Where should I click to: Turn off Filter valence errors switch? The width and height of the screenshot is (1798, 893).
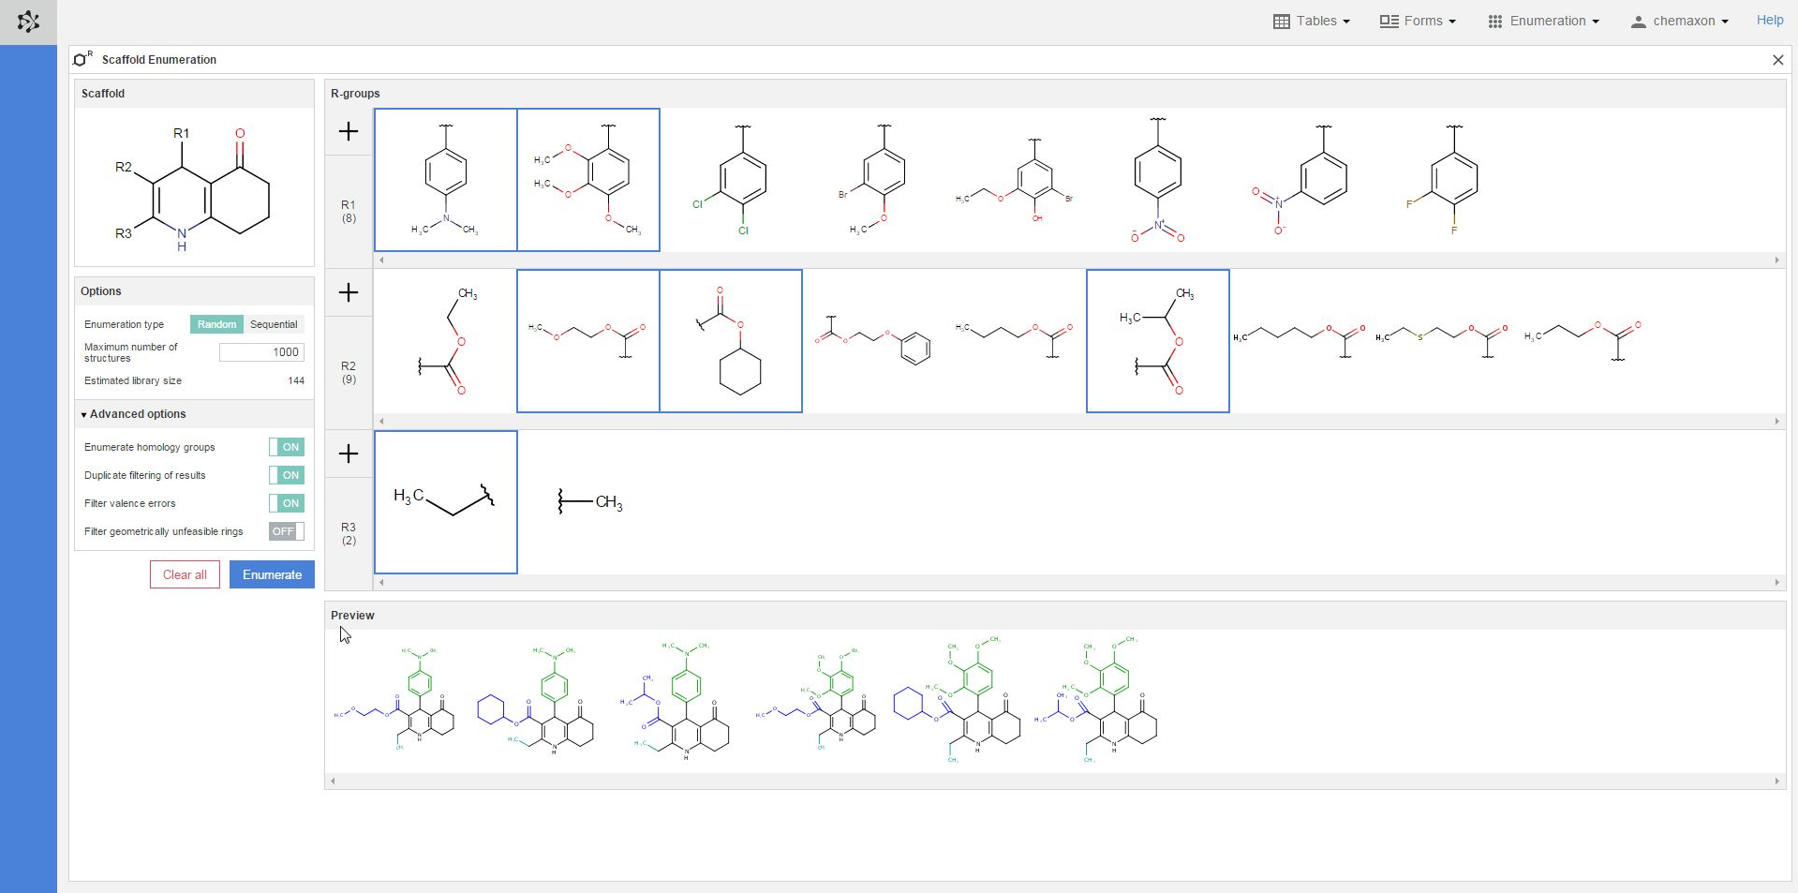pyautogui.click(x=286, y=503)
